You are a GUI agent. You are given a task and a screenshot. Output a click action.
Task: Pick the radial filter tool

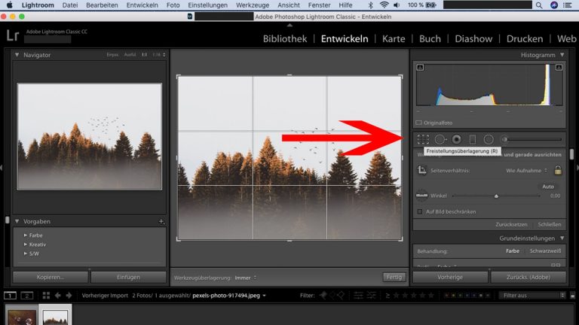tap(489, 139)
